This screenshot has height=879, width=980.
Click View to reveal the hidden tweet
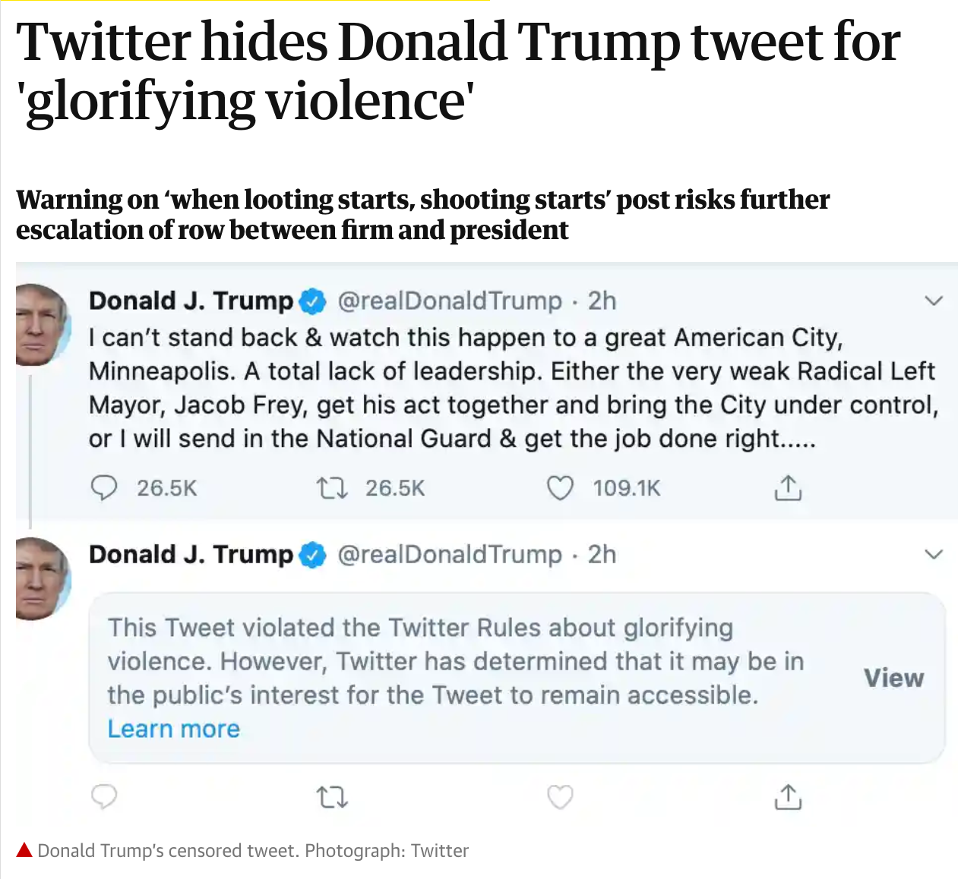pos(893,678)
